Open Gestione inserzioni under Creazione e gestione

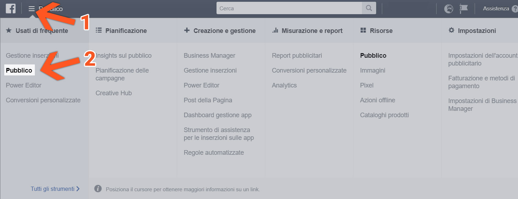pos(210,70)
